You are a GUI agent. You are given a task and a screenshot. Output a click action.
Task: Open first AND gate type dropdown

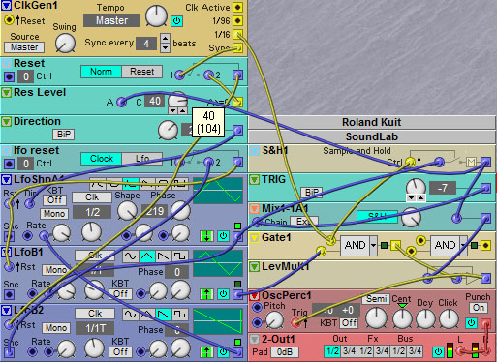tap(373, 246)
